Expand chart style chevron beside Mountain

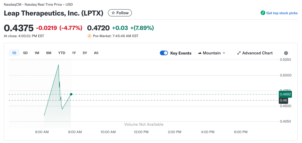[x=224, y=53]
